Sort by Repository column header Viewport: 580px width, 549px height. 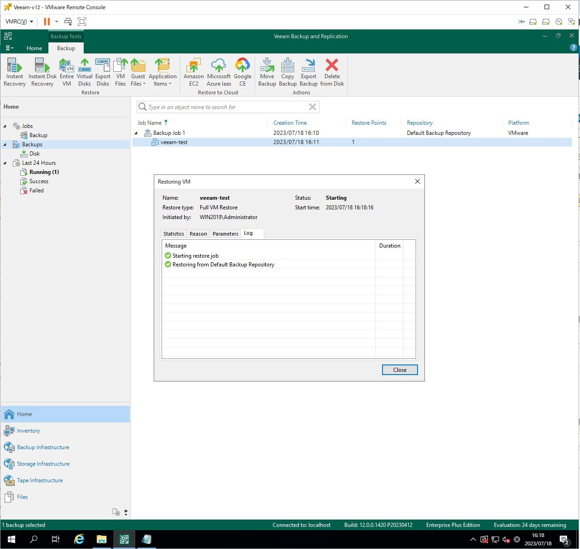pyautogui.click(x=420, y=123)
